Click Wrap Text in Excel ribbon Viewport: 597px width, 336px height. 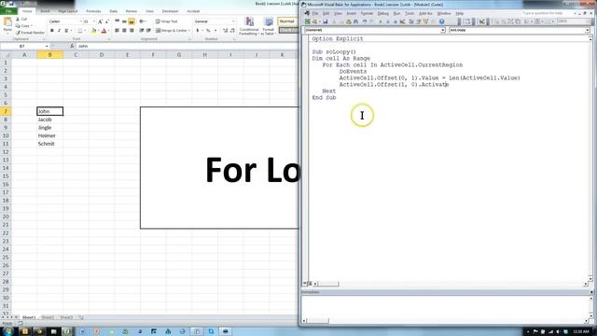pyautogui.click(x=166, y=21)
